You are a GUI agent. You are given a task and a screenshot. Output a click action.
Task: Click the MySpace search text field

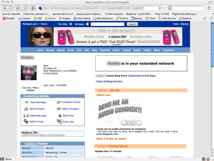(108, 24)
